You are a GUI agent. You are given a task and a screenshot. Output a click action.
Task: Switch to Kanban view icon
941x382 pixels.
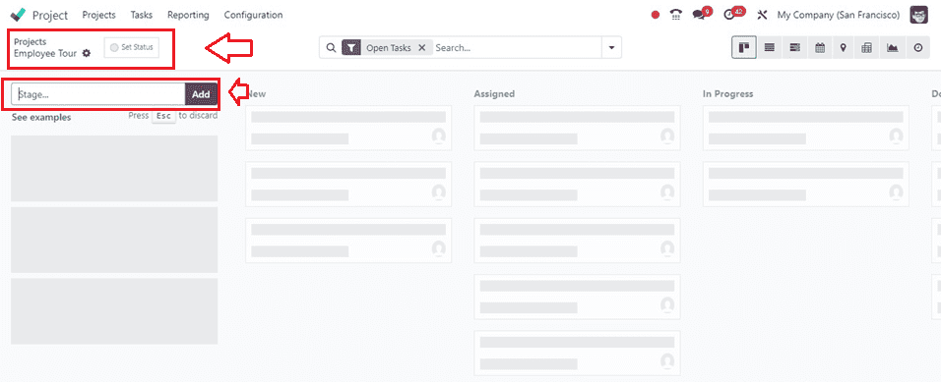tap(743, 48)
